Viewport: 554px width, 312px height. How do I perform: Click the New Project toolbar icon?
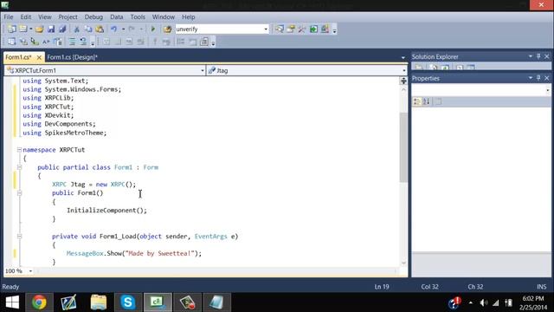tap(11, 29)
